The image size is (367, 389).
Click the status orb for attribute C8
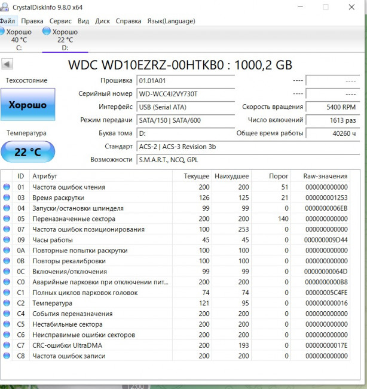point(7,355)
